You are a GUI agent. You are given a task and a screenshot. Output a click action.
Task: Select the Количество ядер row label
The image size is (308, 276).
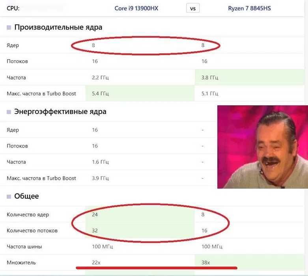click(x=28, y=214)
